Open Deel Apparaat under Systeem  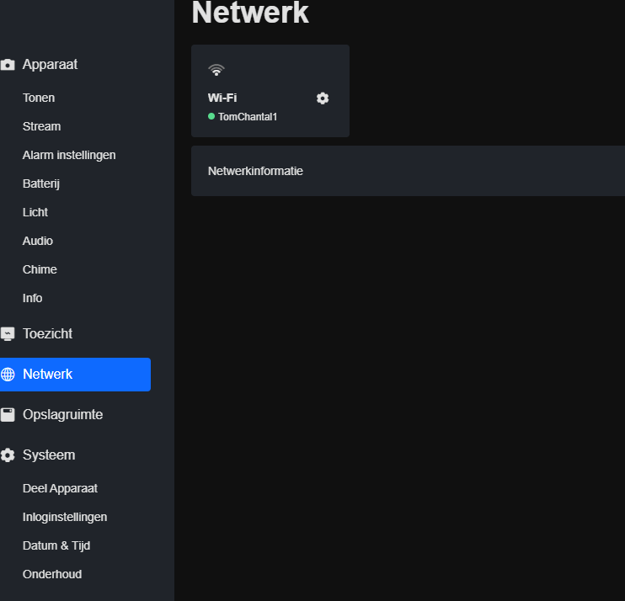tap(60, 488)
